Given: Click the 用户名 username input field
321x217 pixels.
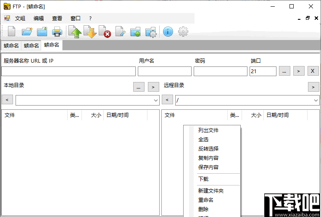Looking at the screenshot, I should 165,71.
